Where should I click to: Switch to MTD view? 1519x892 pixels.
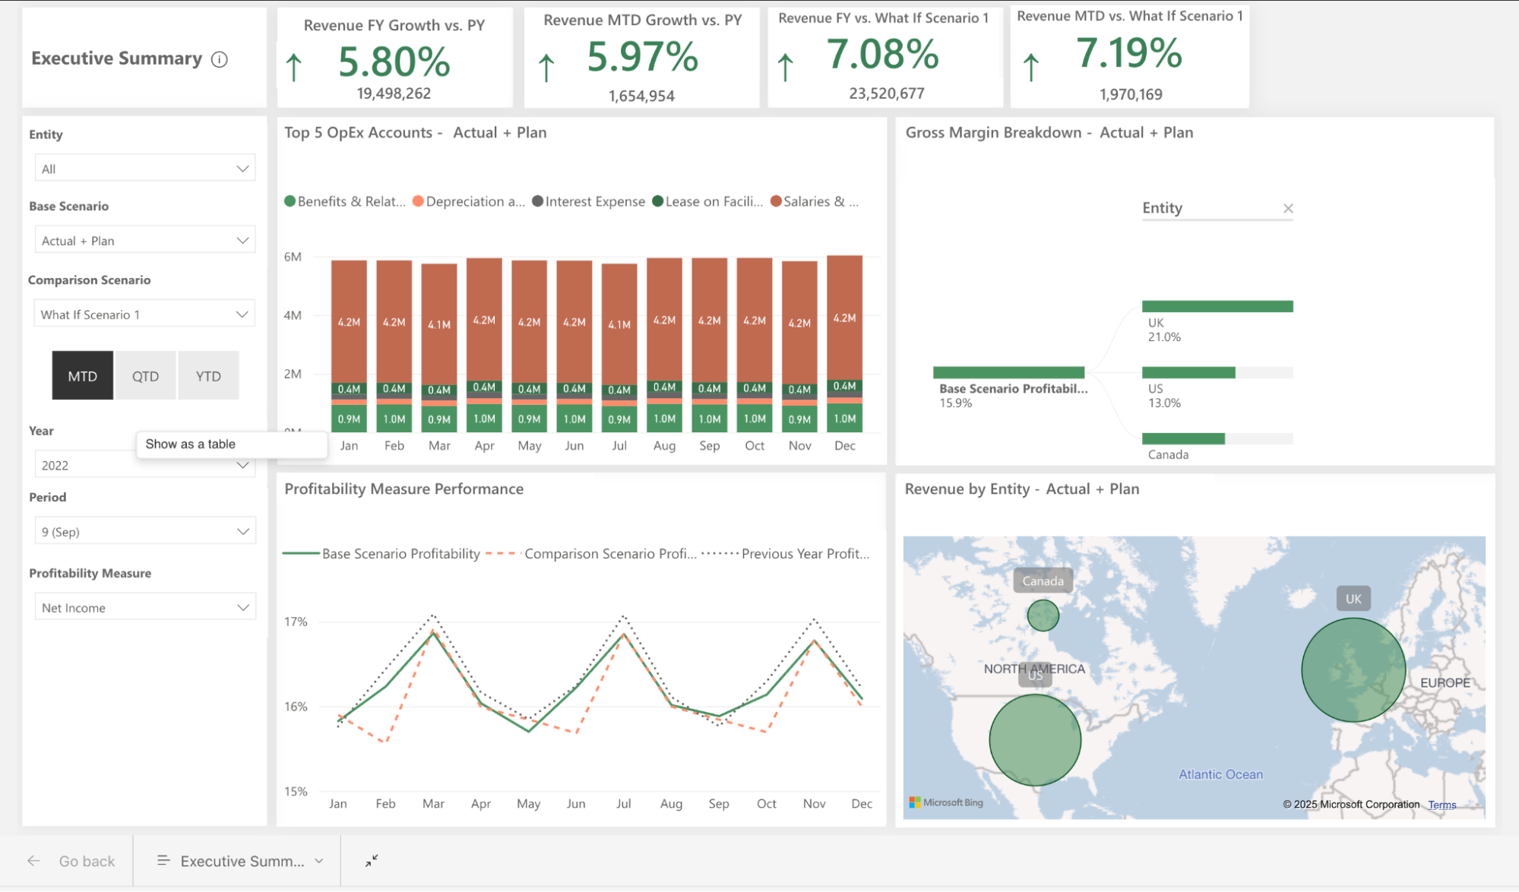[x=82, y=375]
